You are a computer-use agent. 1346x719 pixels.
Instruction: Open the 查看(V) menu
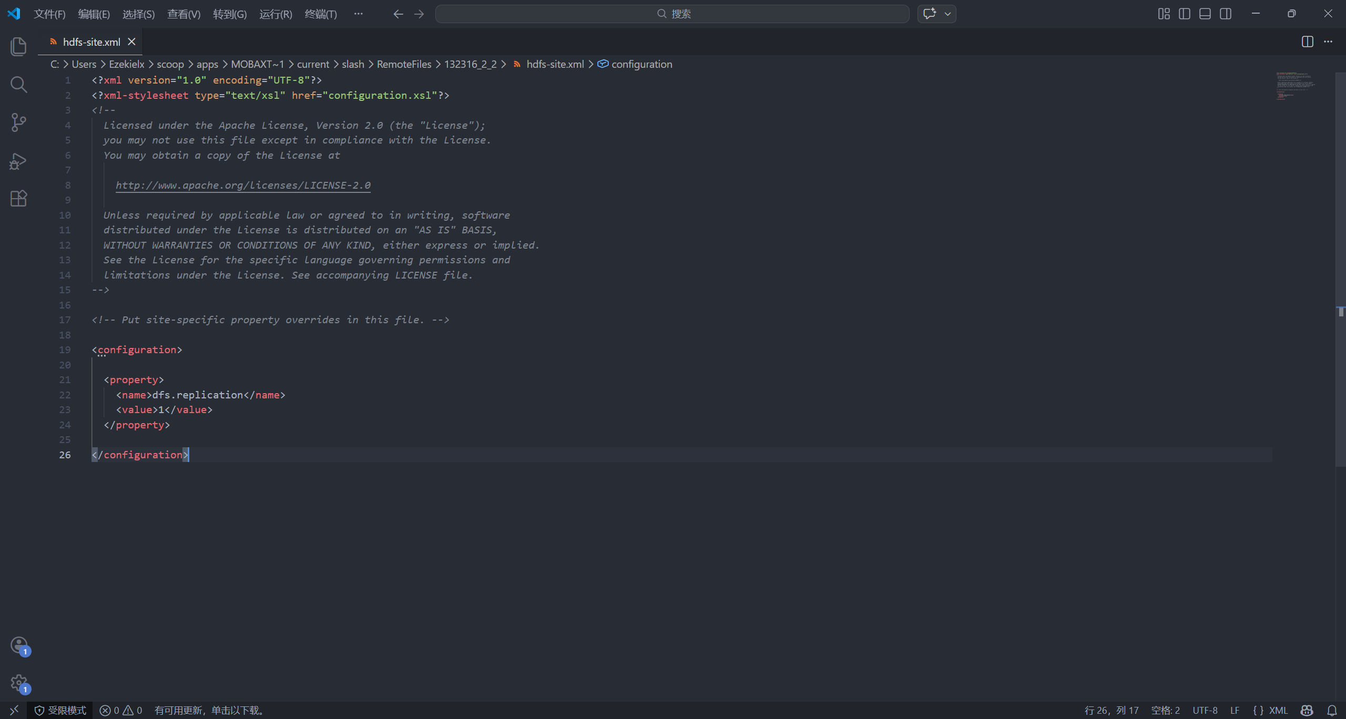[184, 14]
